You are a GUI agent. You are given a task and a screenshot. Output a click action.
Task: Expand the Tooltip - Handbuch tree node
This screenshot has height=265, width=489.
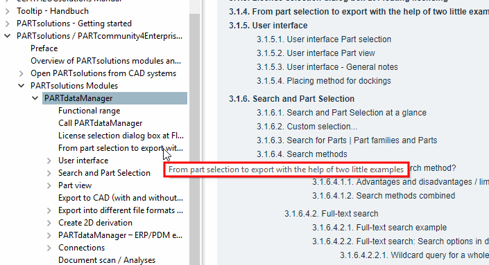pyautogui.click(x=7, y=12)
